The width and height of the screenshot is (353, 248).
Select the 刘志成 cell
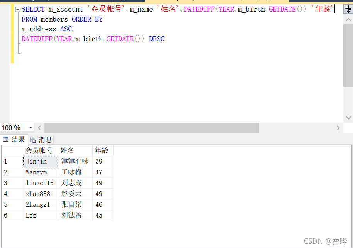coord(75,183)
